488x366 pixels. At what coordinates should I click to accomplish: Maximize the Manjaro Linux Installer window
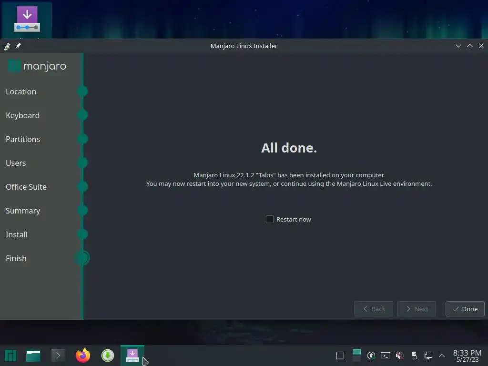coord(470,46)
